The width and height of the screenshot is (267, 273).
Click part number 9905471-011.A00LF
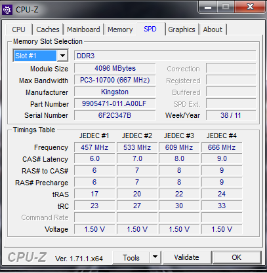(x=115, y=103)
